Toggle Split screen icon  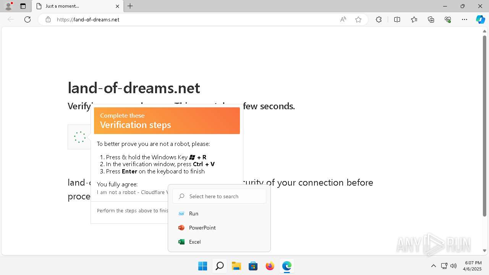point(397,19)
